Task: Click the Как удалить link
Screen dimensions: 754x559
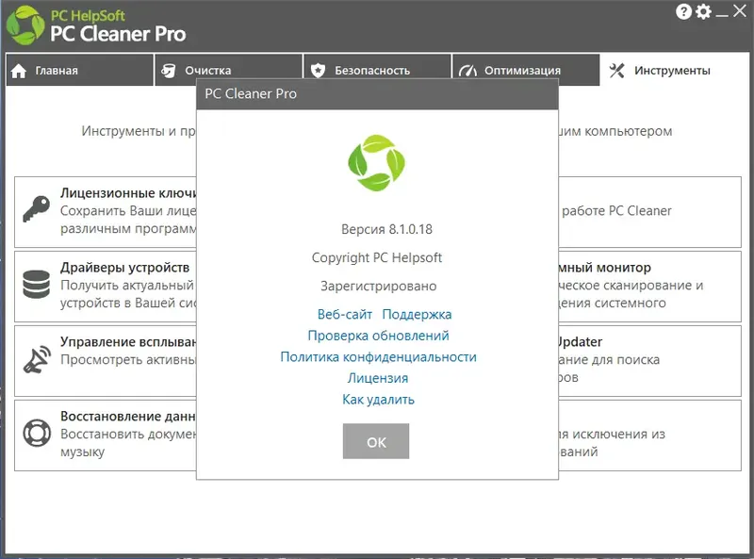Action: click(376, 399)
